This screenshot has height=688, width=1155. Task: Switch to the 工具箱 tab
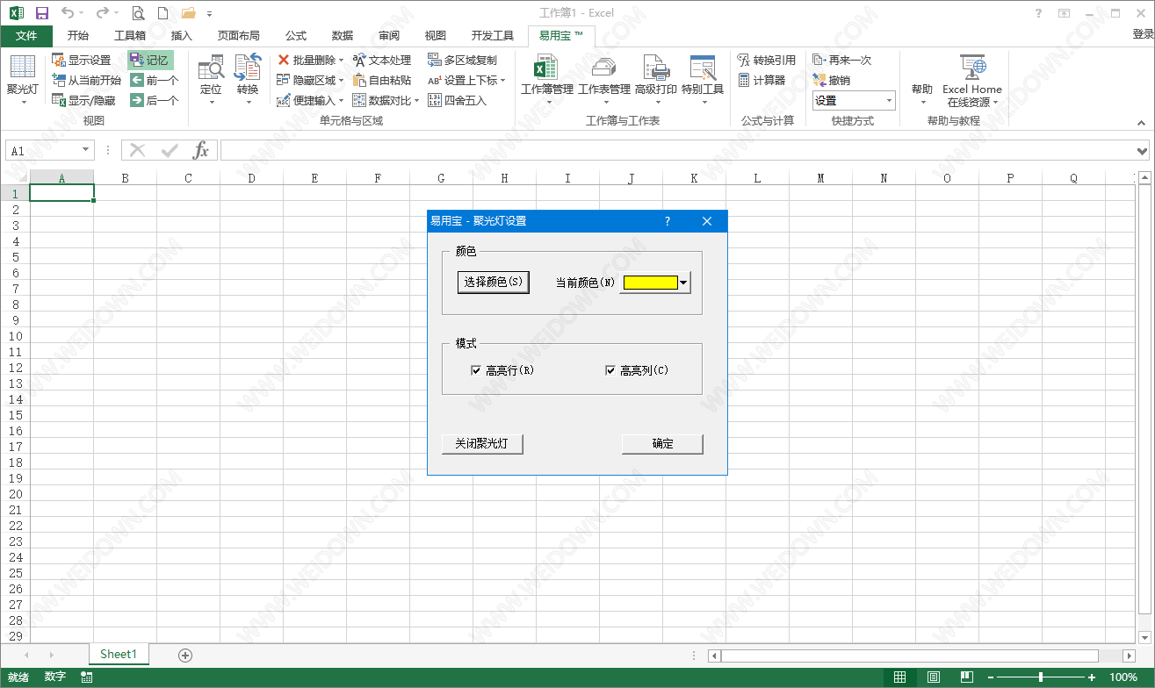130,36
